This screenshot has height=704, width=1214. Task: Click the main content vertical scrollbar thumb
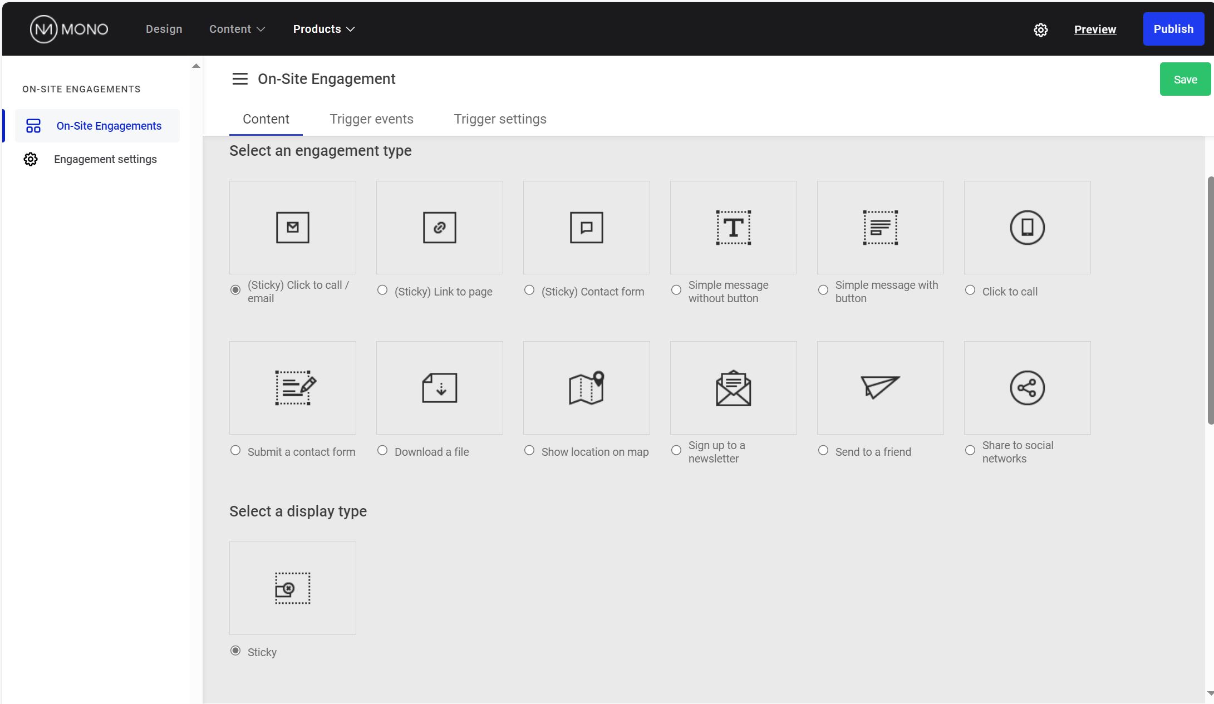point(1210,301)
